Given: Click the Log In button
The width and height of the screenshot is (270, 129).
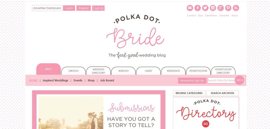Looking at the screenshot, I should 69,8.
